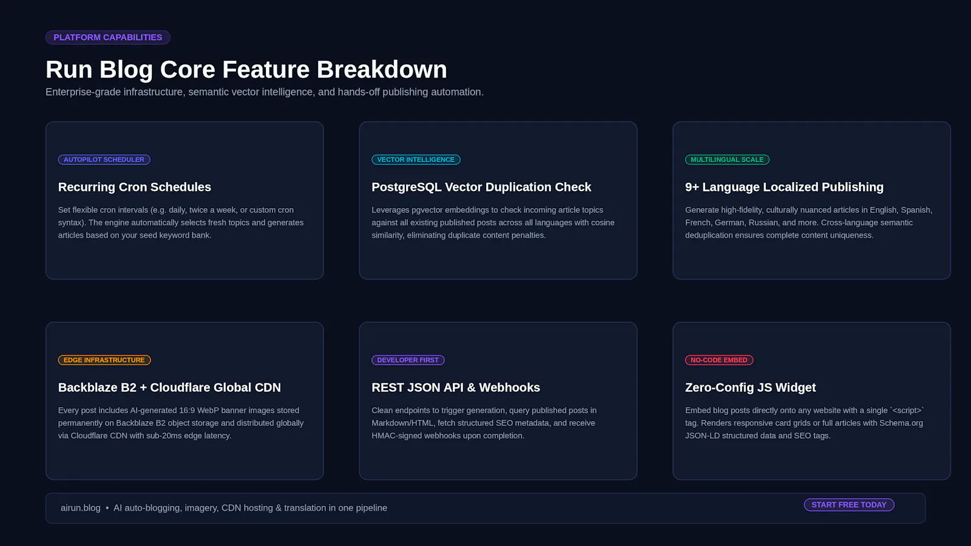Click the airun.blog footer text
This screenshot has width=971, height=546.
click(81, 508)
